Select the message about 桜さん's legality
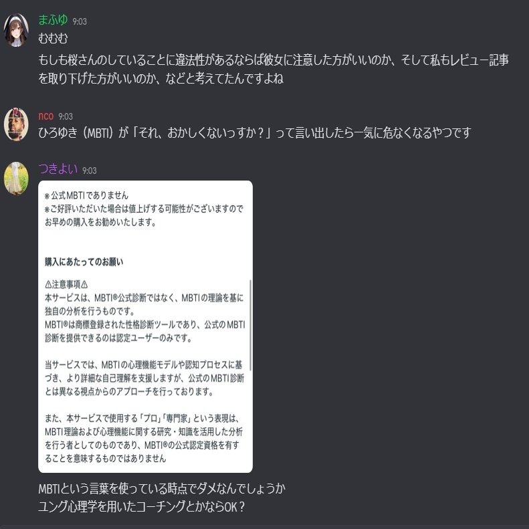This screenshot has width=529, height=529. point(274,70)
